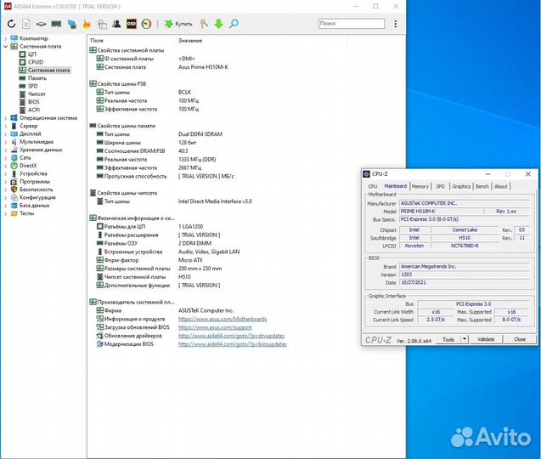Expand the Сеть tree node
The image size is (541, 459).
5,158
